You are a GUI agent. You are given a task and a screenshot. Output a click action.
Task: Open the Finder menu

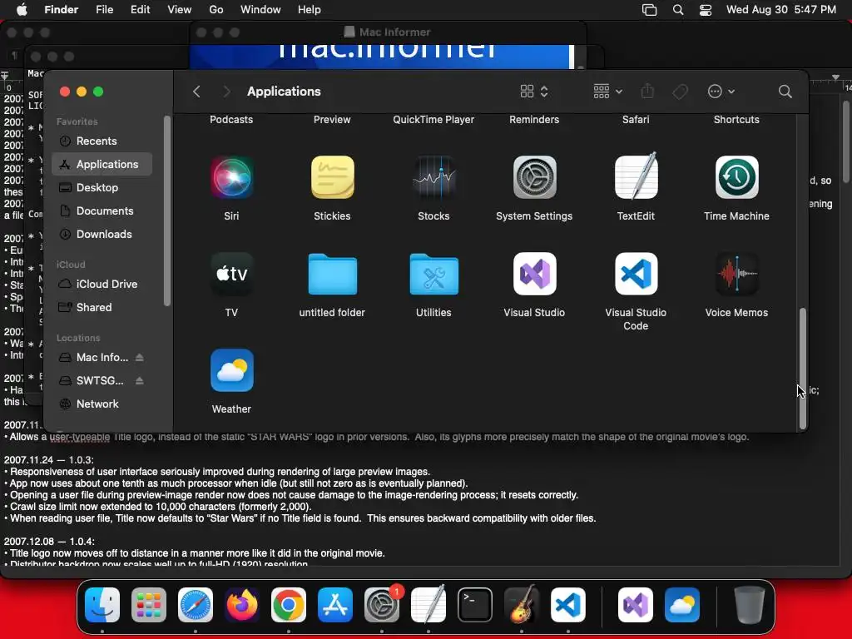(x=61, y=9)
